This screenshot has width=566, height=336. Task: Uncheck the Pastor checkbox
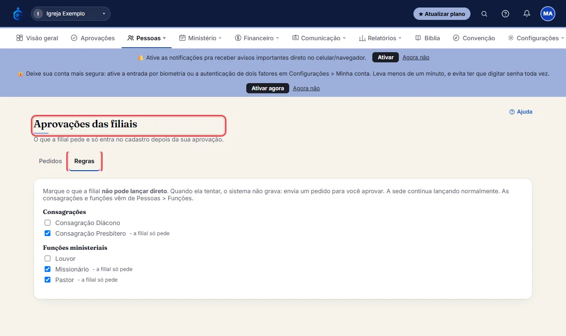[x=47, y=280]
